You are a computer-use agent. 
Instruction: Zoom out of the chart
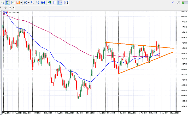click(x=38, y=3)
